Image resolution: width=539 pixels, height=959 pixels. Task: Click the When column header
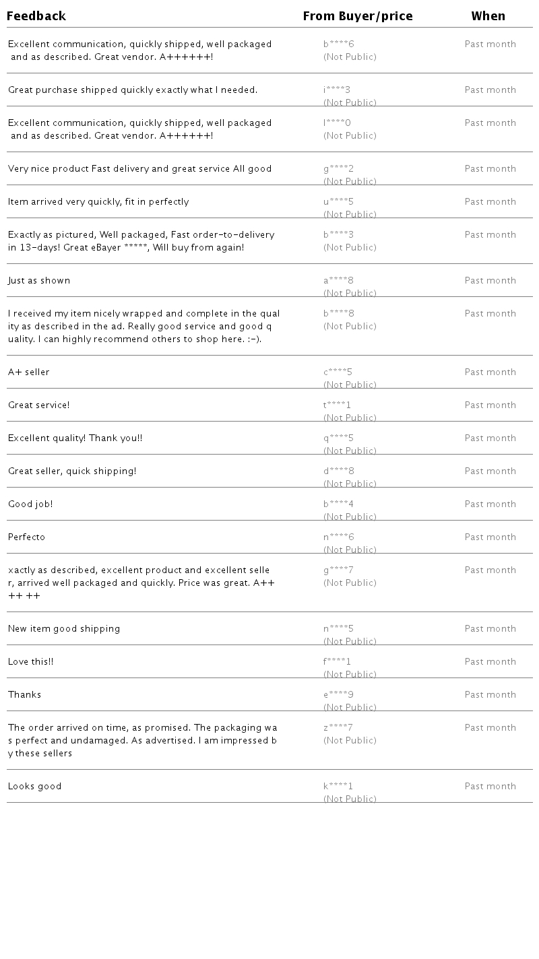point(488,16)
